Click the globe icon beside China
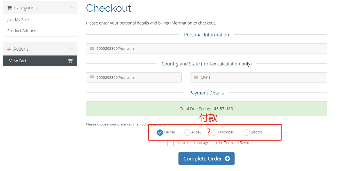The width and height of the screenshot is (341, 171). pos(196,77)
